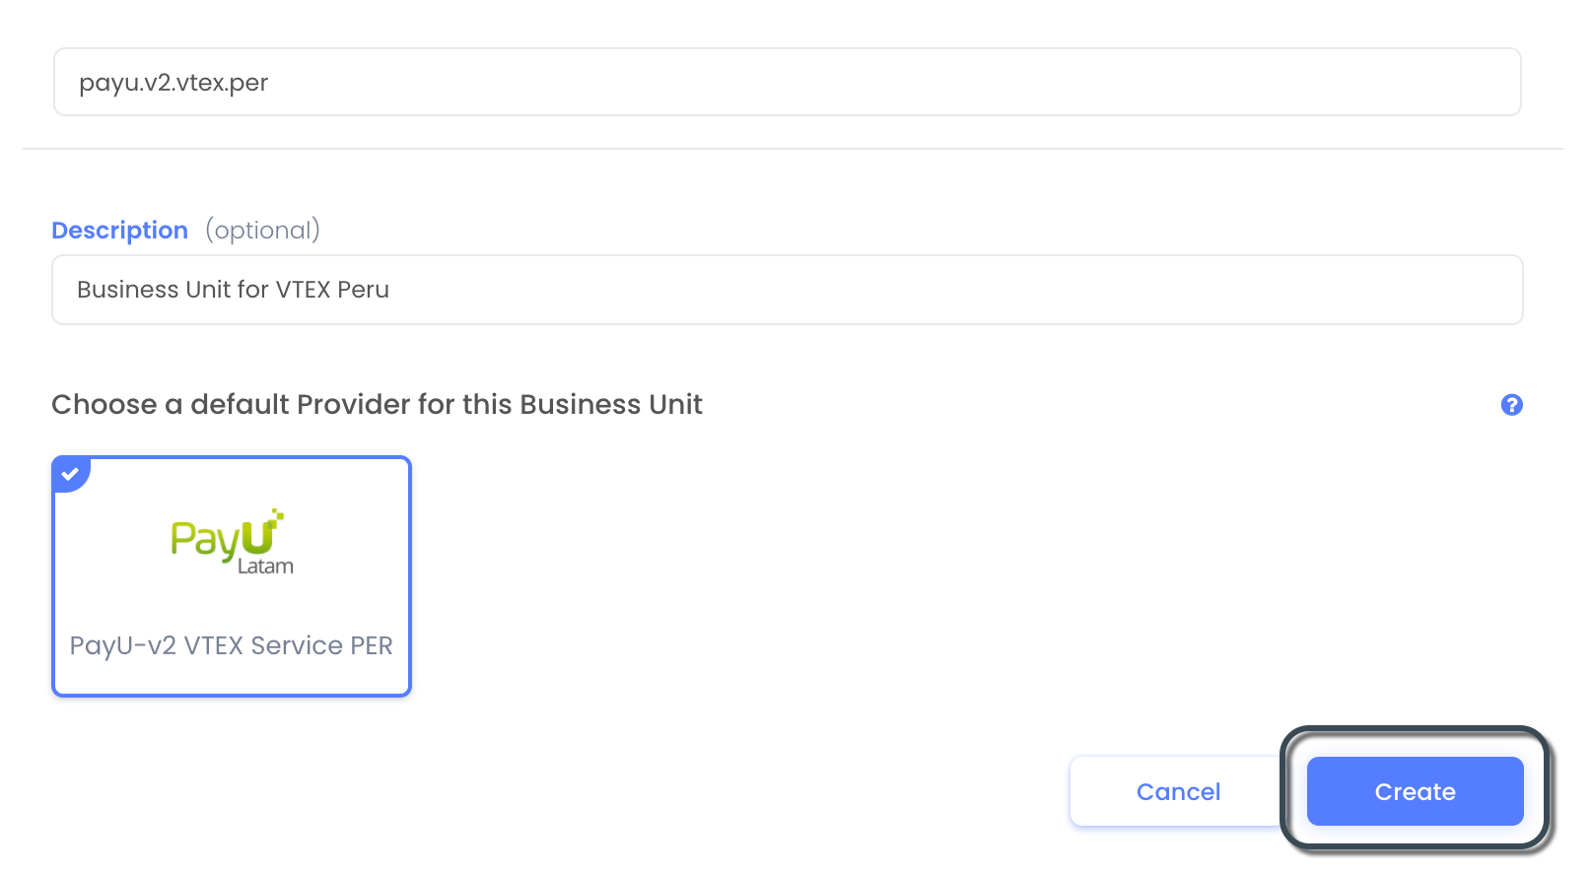1591x873 pixels.
Task: Click the Description label
Action: point(119,231)
